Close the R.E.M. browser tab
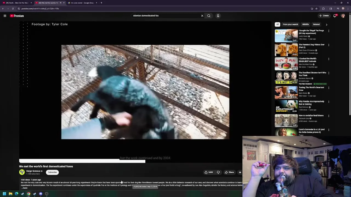Image resolution: width=351 pixels, height=197 pixels. [31, 3]
